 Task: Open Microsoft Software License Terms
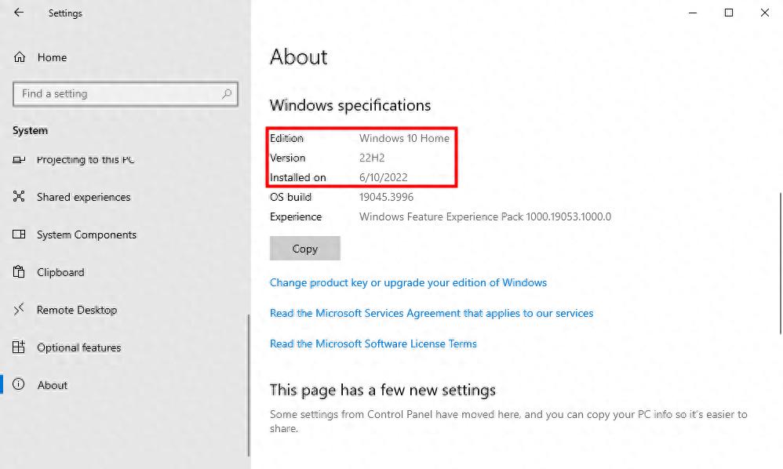pyautogui.click(x=373, y=344)
